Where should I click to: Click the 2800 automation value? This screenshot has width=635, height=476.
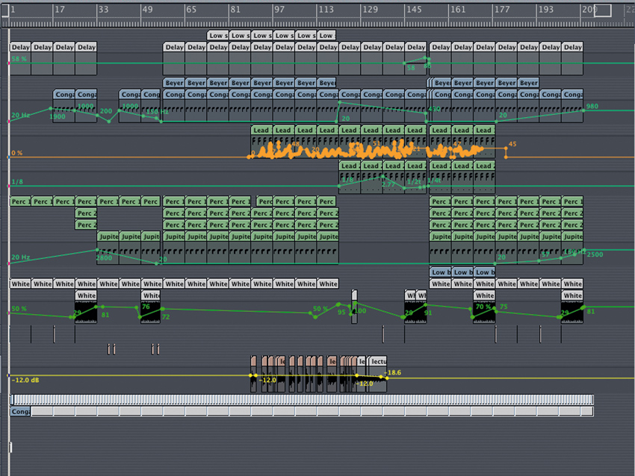[x=104, y=258]
